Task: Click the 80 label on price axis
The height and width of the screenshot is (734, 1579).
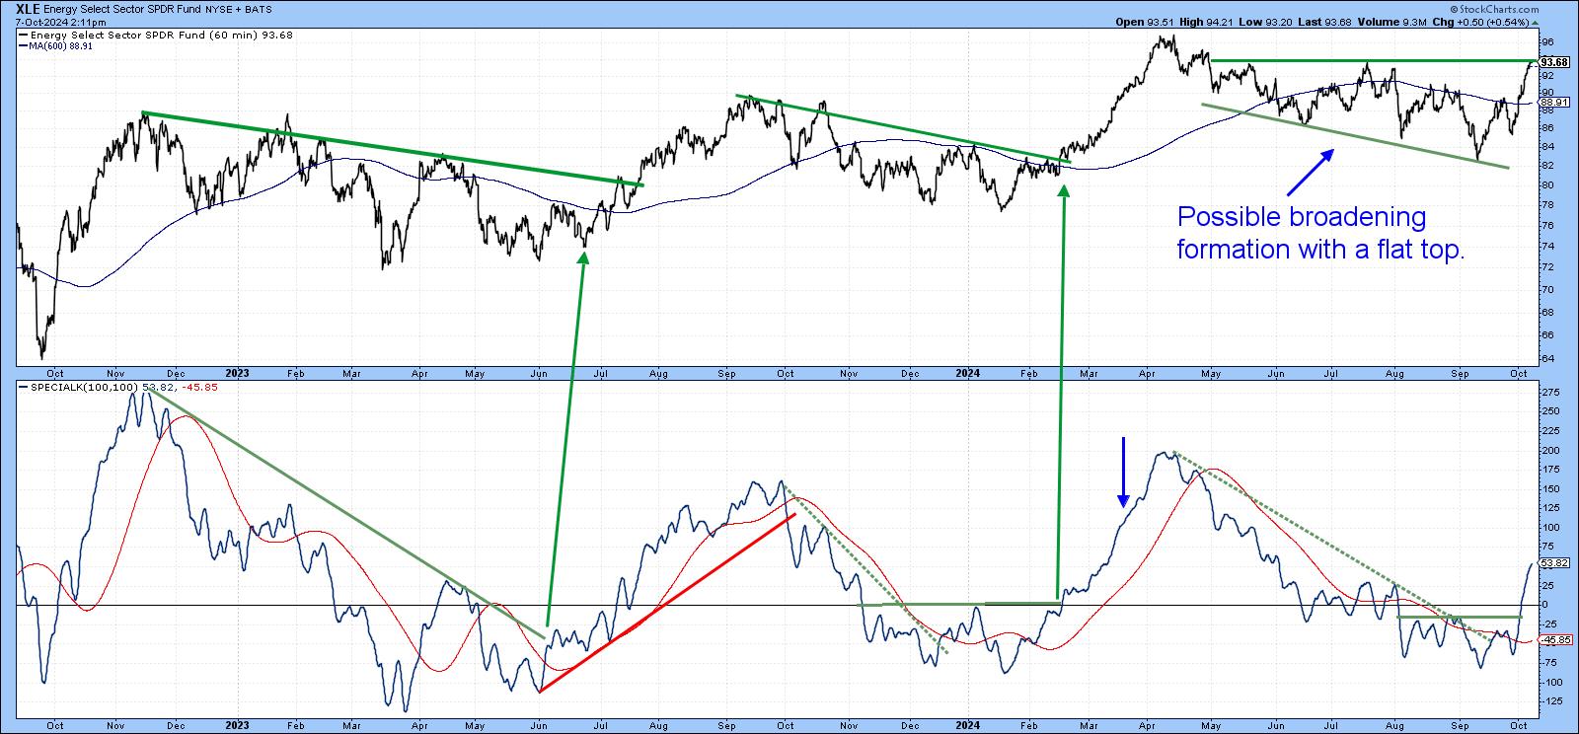Action: (x=1547, y=185)
